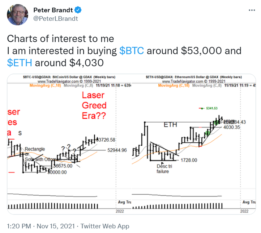Click the 4030.35 price label on ETH chart

232,127
